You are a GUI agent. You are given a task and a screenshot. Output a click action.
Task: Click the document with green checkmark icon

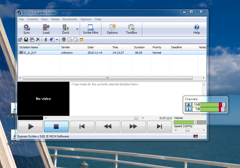pyautogui.click(x=75, y=40)
